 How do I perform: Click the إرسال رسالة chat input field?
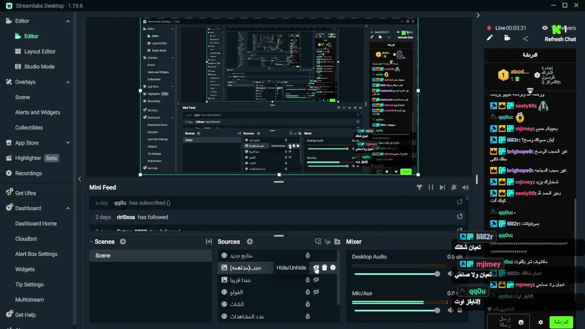pyautogui.click(x=509, y=322)
